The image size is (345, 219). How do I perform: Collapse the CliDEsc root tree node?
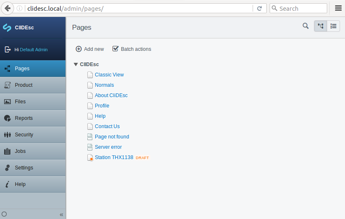tap(76, 64)
